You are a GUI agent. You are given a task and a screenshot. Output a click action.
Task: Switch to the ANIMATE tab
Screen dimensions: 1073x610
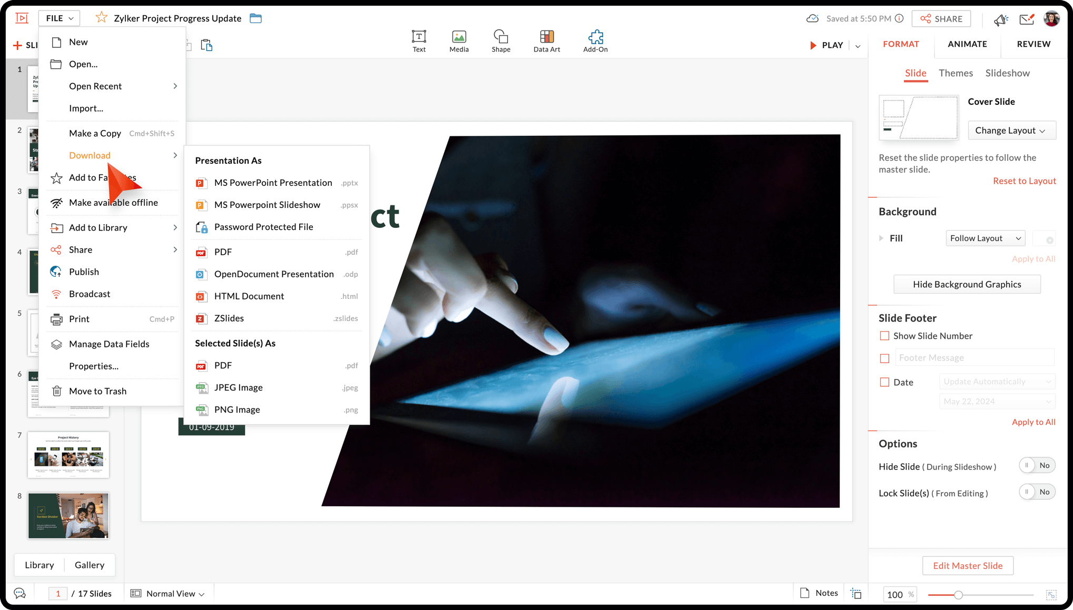[x=967, y=44]
